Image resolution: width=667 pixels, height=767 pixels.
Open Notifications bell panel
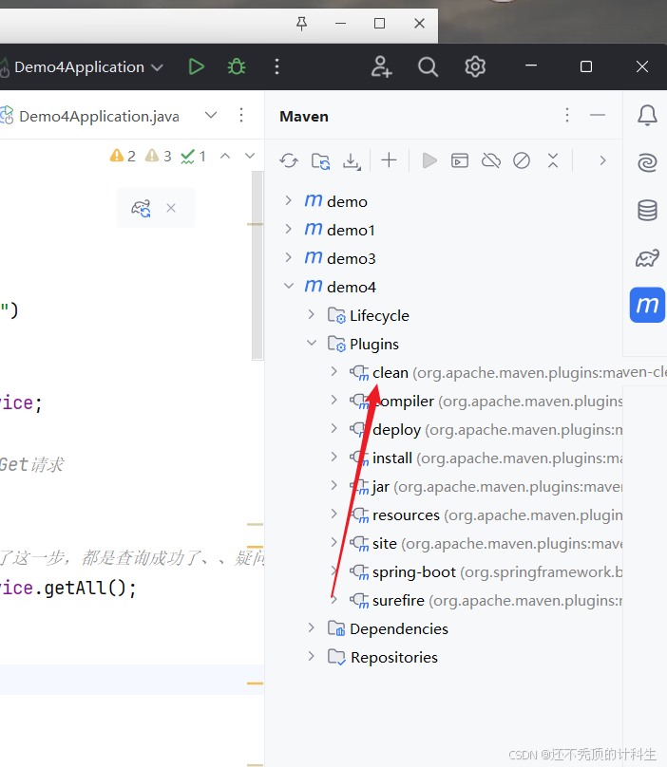click(647, 116)
